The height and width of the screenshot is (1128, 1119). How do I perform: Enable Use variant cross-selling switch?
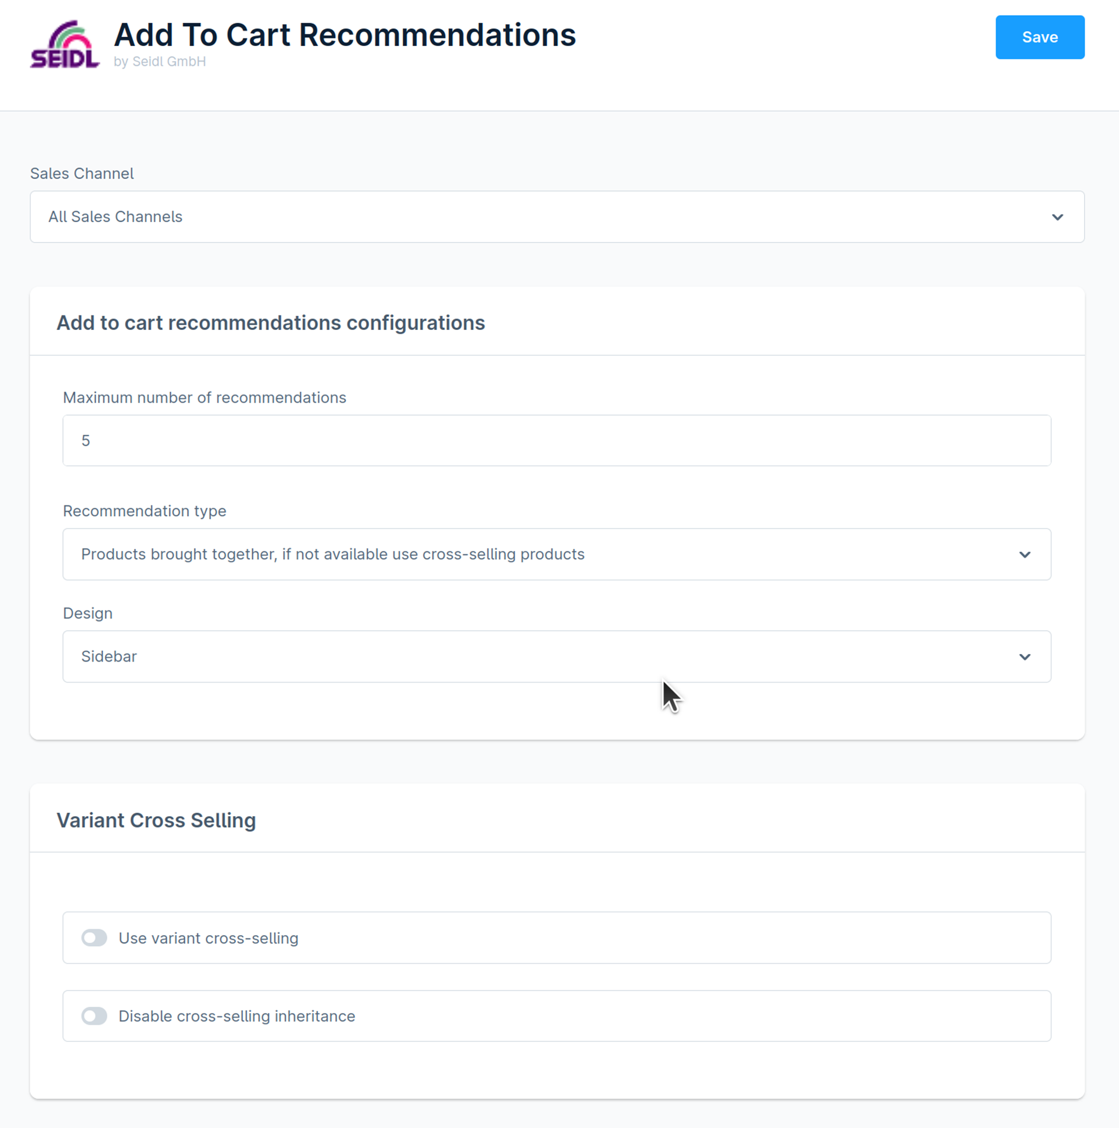94,937
